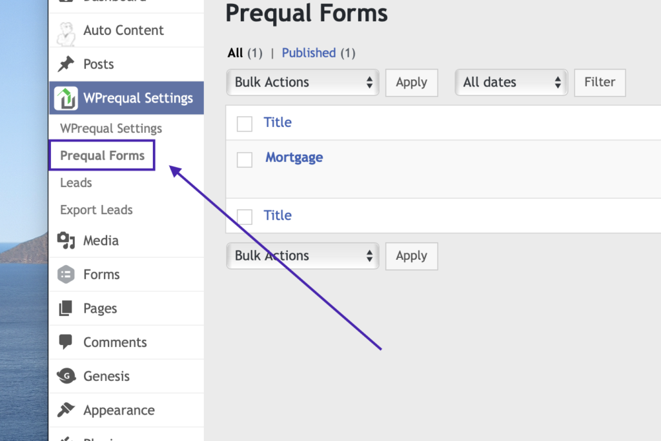Click the Forms hexagon icon
This screenshot has height=441, width=661.
point(66,275)
